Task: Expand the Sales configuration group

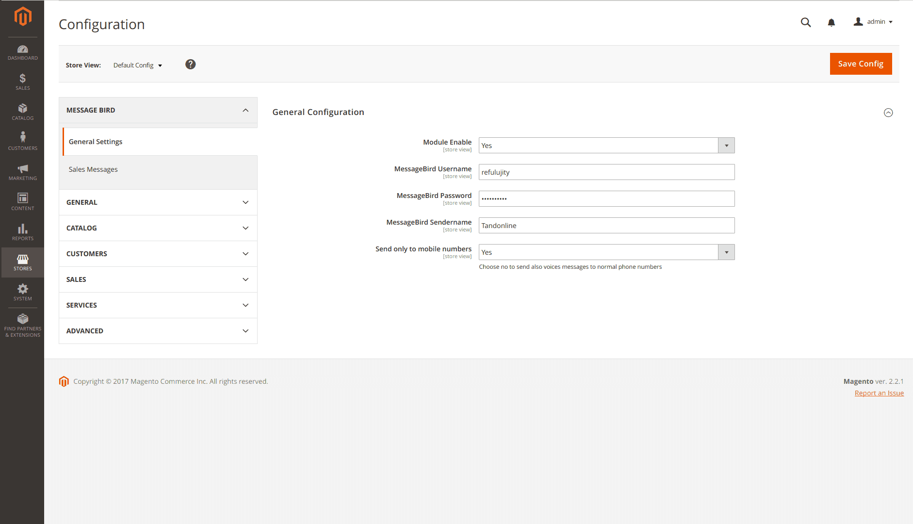Action: coord(158,279)
